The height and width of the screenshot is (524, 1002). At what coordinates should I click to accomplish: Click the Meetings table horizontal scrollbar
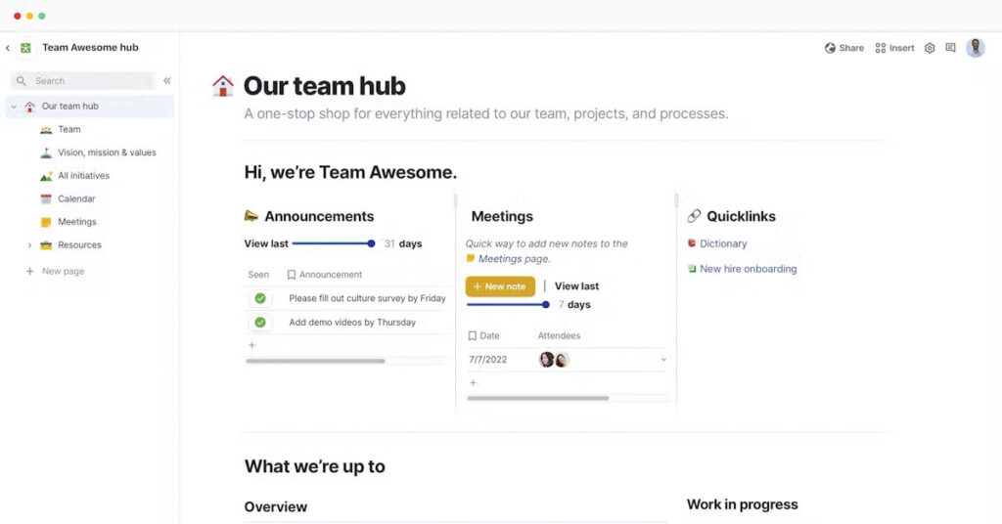[x=538, y=398]
